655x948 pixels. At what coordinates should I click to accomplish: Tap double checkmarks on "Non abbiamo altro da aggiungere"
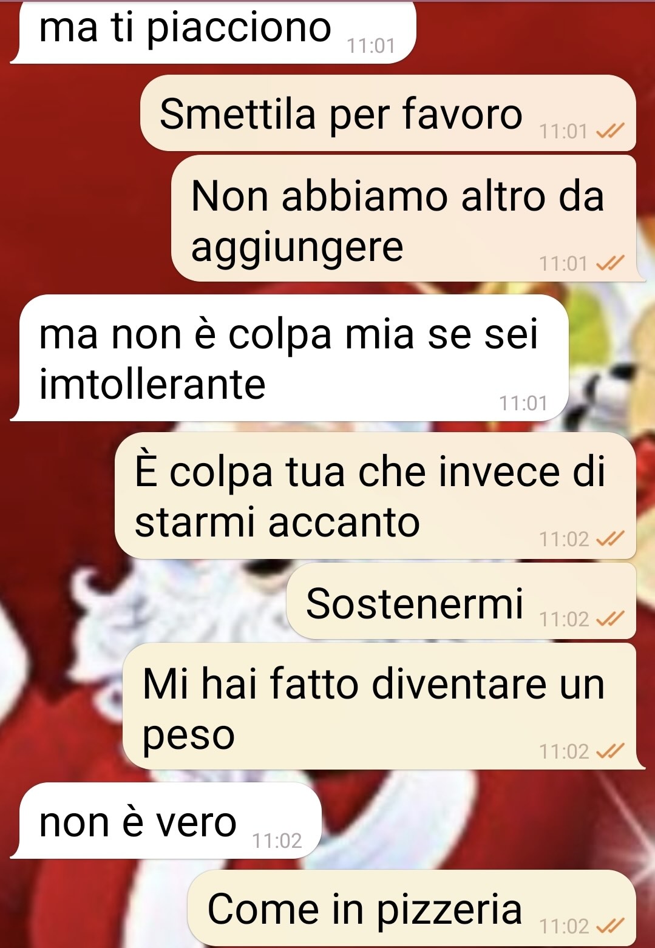pyautogui.click(x=610, y=263)
